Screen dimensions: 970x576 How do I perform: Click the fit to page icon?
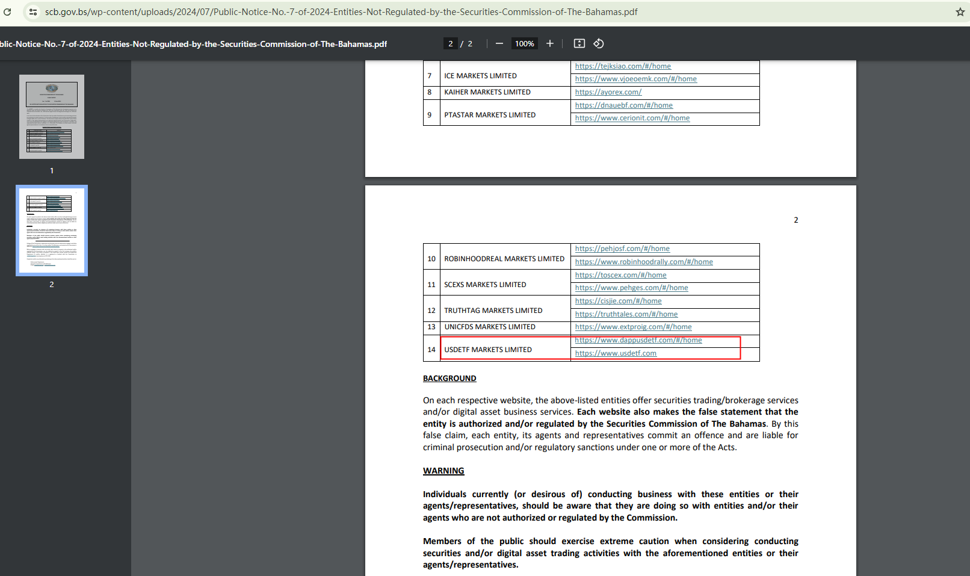[579, 43]
